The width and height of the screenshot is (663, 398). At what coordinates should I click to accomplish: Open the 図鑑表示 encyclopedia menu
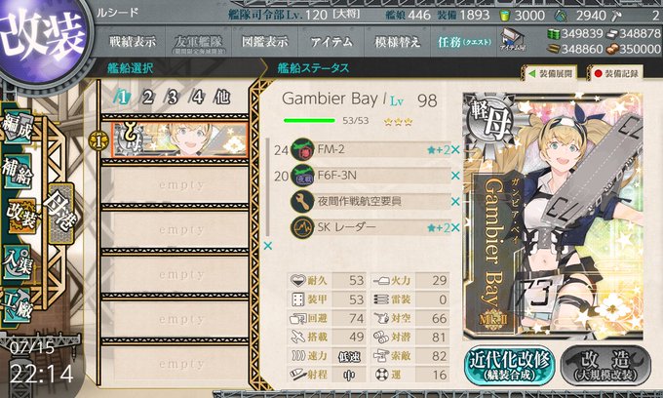pyautogui.click(x=264, y=42)
